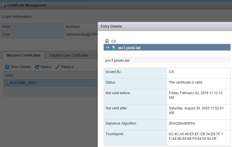Click the Replace pencil icon
Viewport: 232px width, 147px height.
coord(58,67)
